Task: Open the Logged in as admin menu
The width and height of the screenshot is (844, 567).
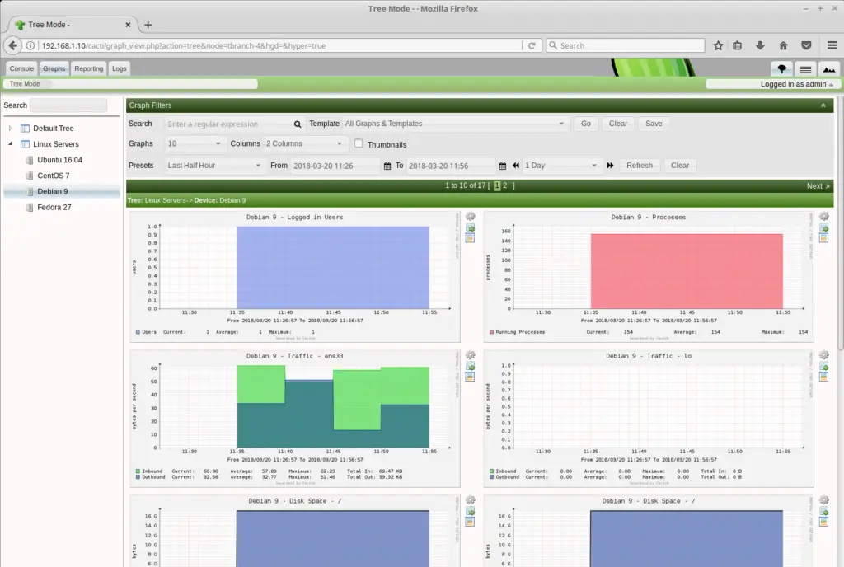Action: pyautogui.click(x=796, y=84)
